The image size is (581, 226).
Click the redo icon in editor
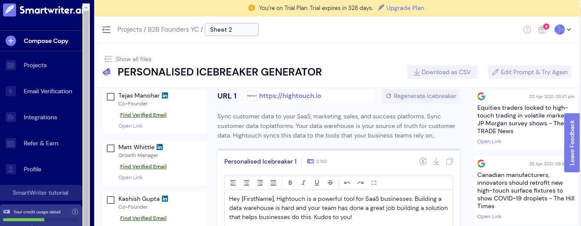click(x=361, y=183)
